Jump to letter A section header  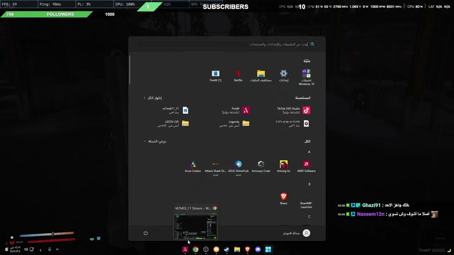[x=309, y=152]
